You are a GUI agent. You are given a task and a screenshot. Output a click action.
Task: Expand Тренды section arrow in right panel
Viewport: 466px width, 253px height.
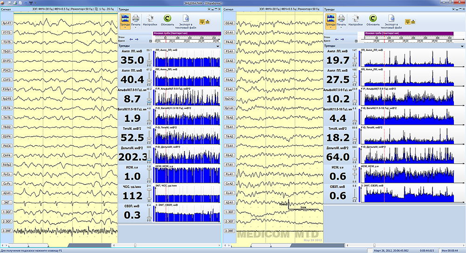(x=462, y=46)
